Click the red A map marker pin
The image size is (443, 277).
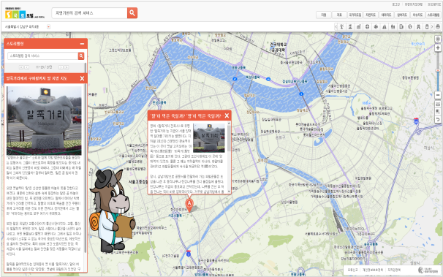(x=189, y=205)
